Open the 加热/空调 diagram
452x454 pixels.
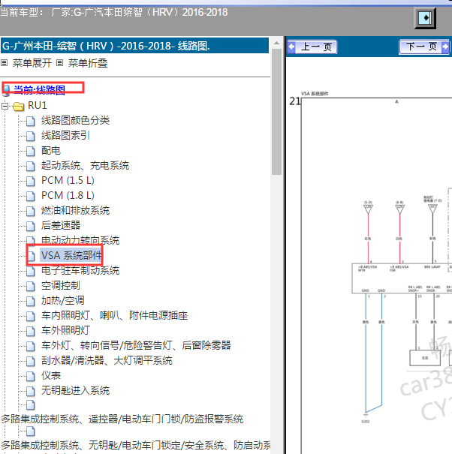[62, 301]
